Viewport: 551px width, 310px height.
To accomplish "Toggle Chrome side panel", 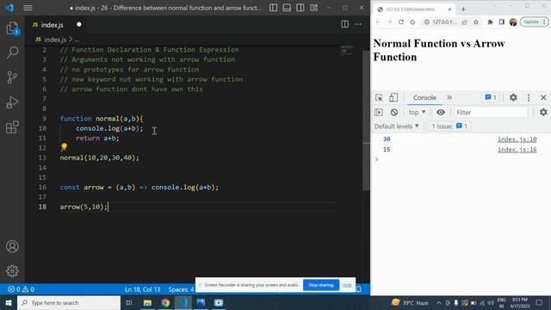I will 502,22.
